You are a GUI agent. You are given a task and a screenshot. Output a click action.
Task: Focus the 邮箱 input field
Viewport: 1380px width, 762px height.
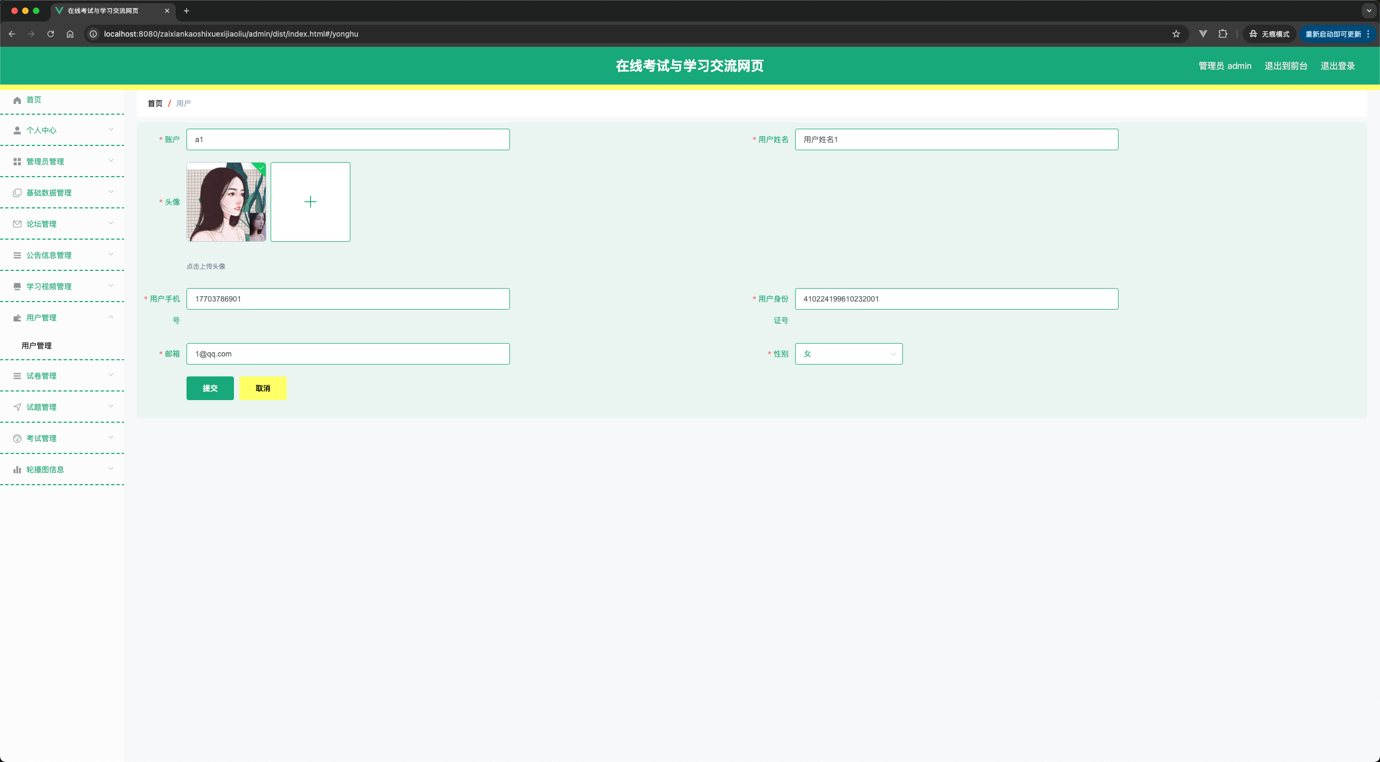point(348,354)
